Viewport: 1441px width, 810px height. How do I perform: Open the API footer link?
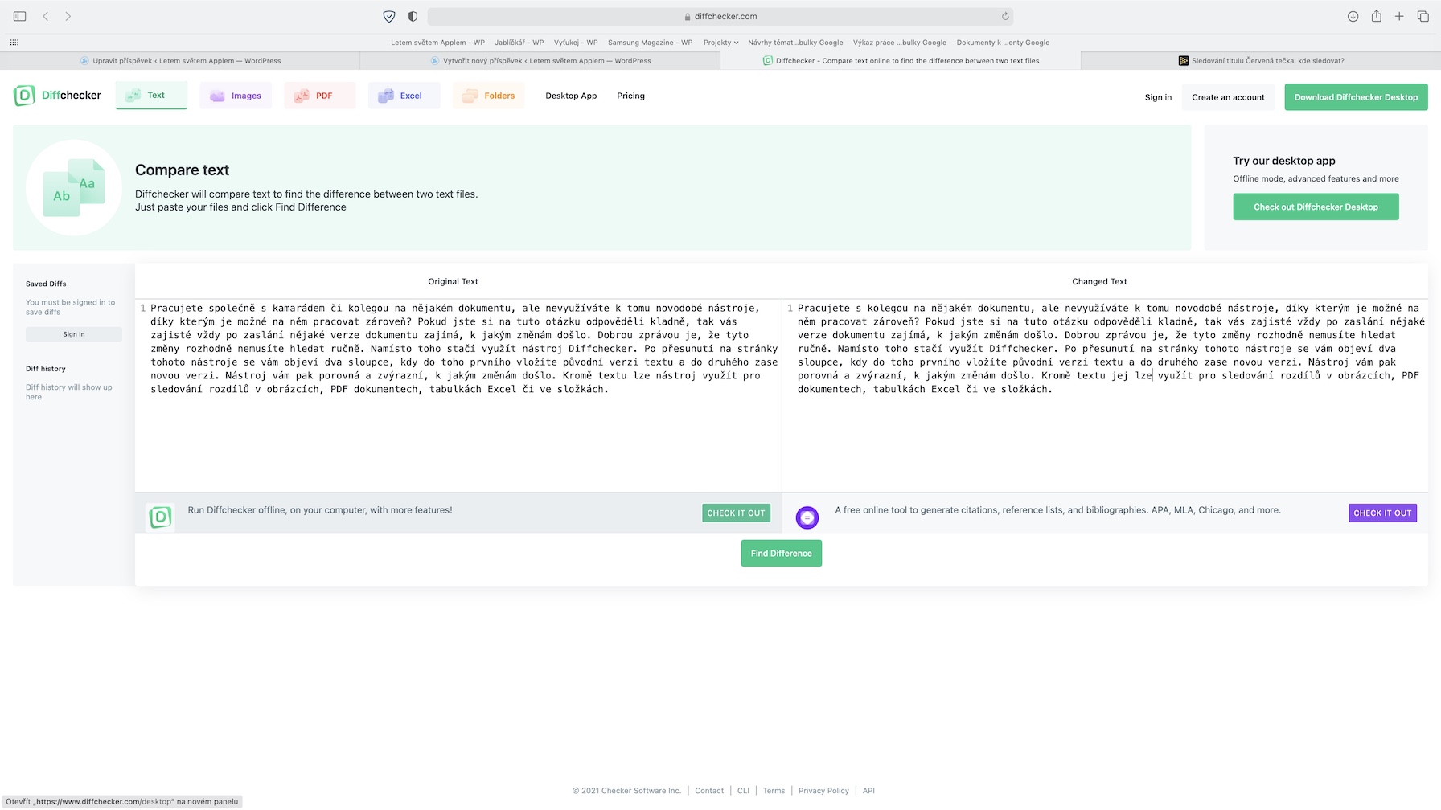868,791
